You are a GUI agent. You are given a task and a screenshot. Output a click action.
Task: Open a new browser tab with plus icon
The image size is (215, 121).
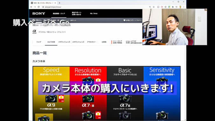click(x=59, y=3)
